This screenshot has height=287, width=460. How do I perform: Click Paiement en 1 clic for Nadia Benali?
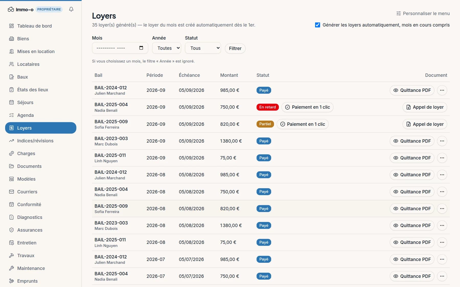[x=307, y=107]
